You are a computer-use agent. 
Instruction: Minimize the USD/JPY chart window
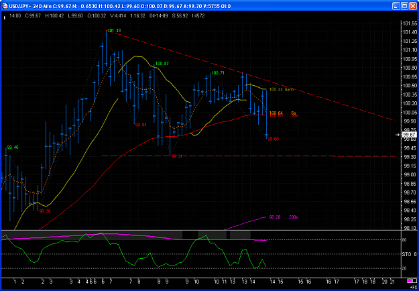click(397, 6)
